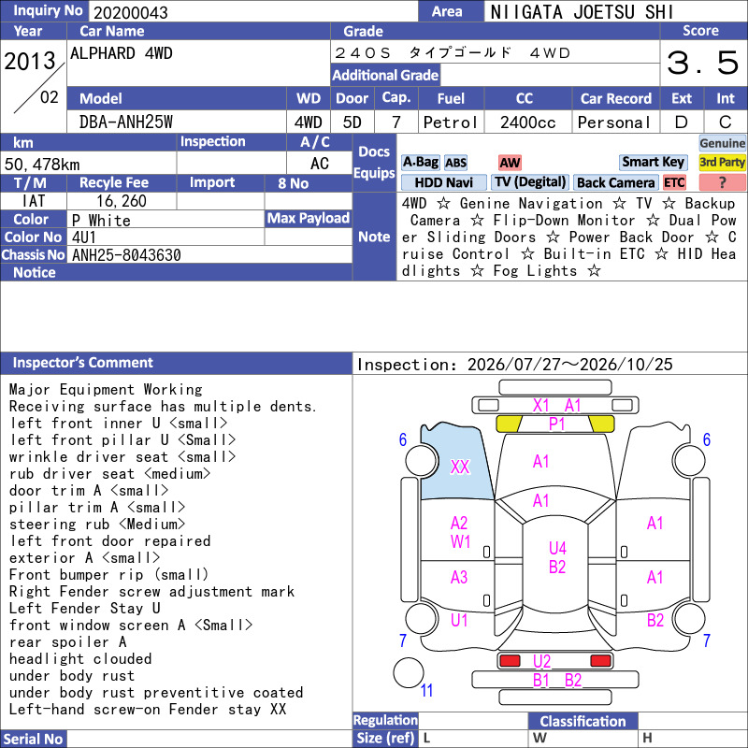
Task: Click the ABS equipment badge
Action: 455,163
